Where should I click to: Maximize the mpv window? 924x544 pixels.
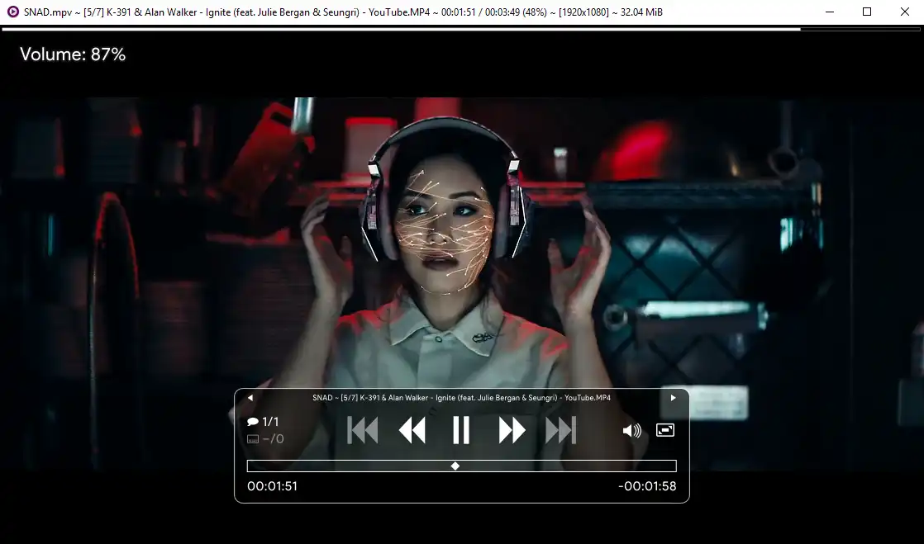[x=867, y=12]
